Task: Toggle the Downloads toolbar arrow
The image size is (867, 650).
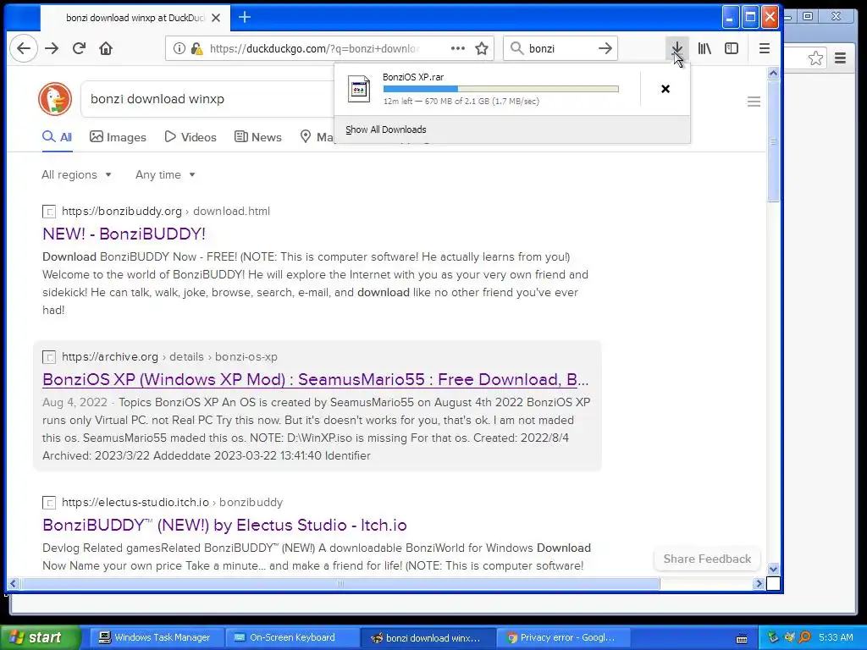Action: tap(676, 48)
